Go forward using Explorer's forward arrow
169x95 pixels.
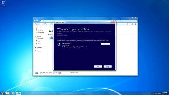pyautogui.click(x=37, y=21)
